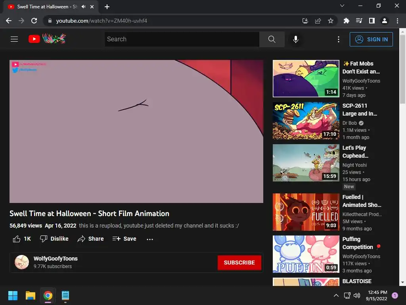Viewport: 406px width, 305px height.
Task: Open Night Yoshi channel name
Action: click(354, 165)
